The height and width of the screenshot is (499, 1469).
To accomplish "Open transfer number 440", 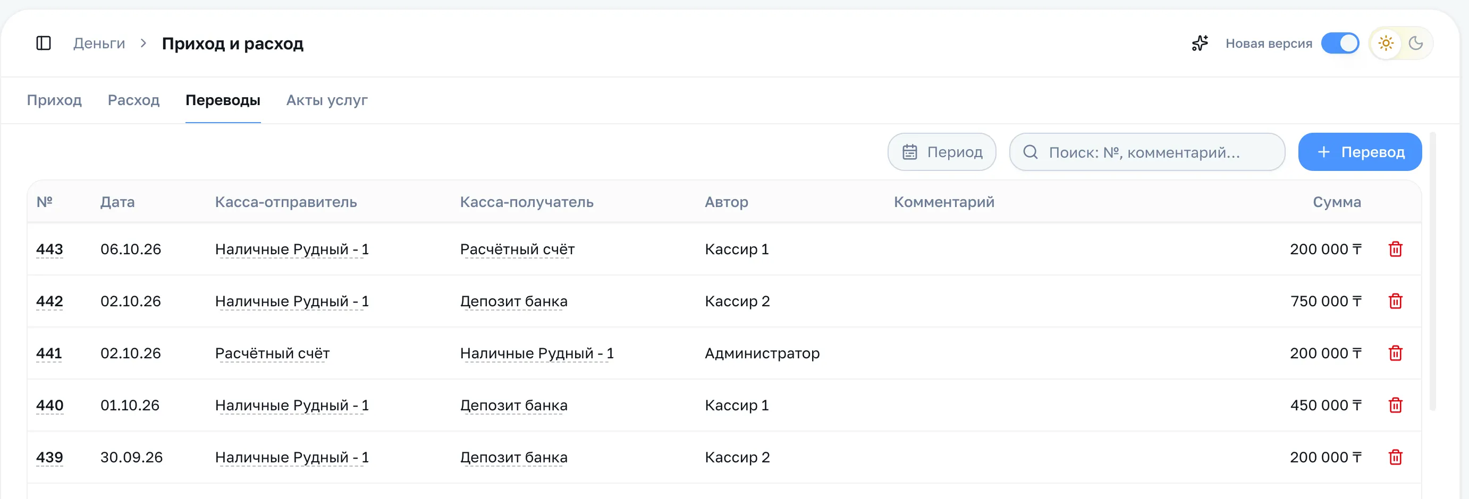I will [49, 405].
